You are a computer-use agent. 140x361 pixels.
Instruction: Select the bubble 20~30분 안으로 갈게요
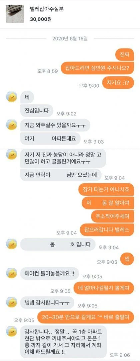[86, 317]
